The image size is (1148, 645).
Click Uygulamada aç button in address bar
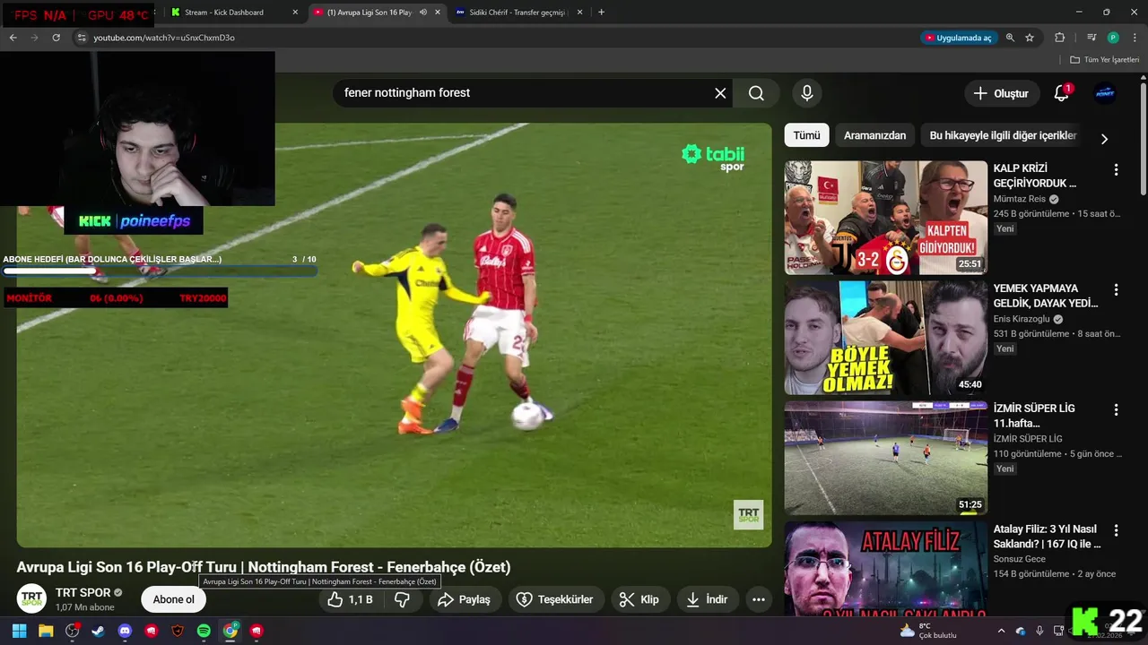[x=958, y=38]
